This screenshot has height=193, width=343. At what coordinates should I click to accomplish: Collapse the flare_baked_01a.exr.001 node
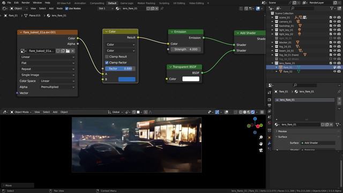click(x=21, y=32)
